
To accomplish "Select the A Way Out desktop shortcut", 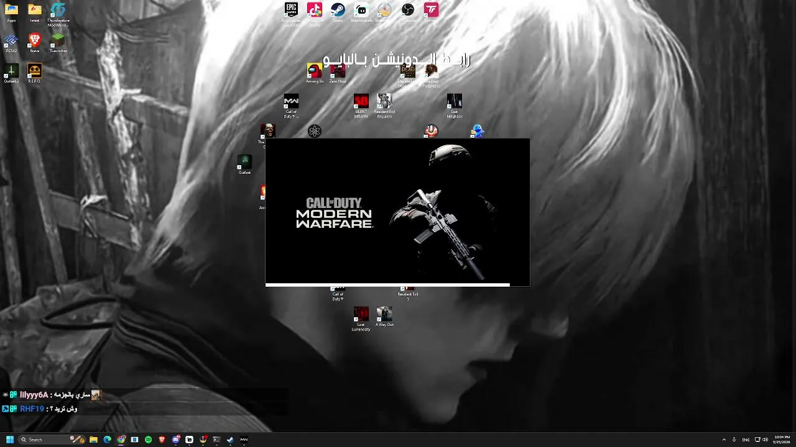I will pos(384,317).
